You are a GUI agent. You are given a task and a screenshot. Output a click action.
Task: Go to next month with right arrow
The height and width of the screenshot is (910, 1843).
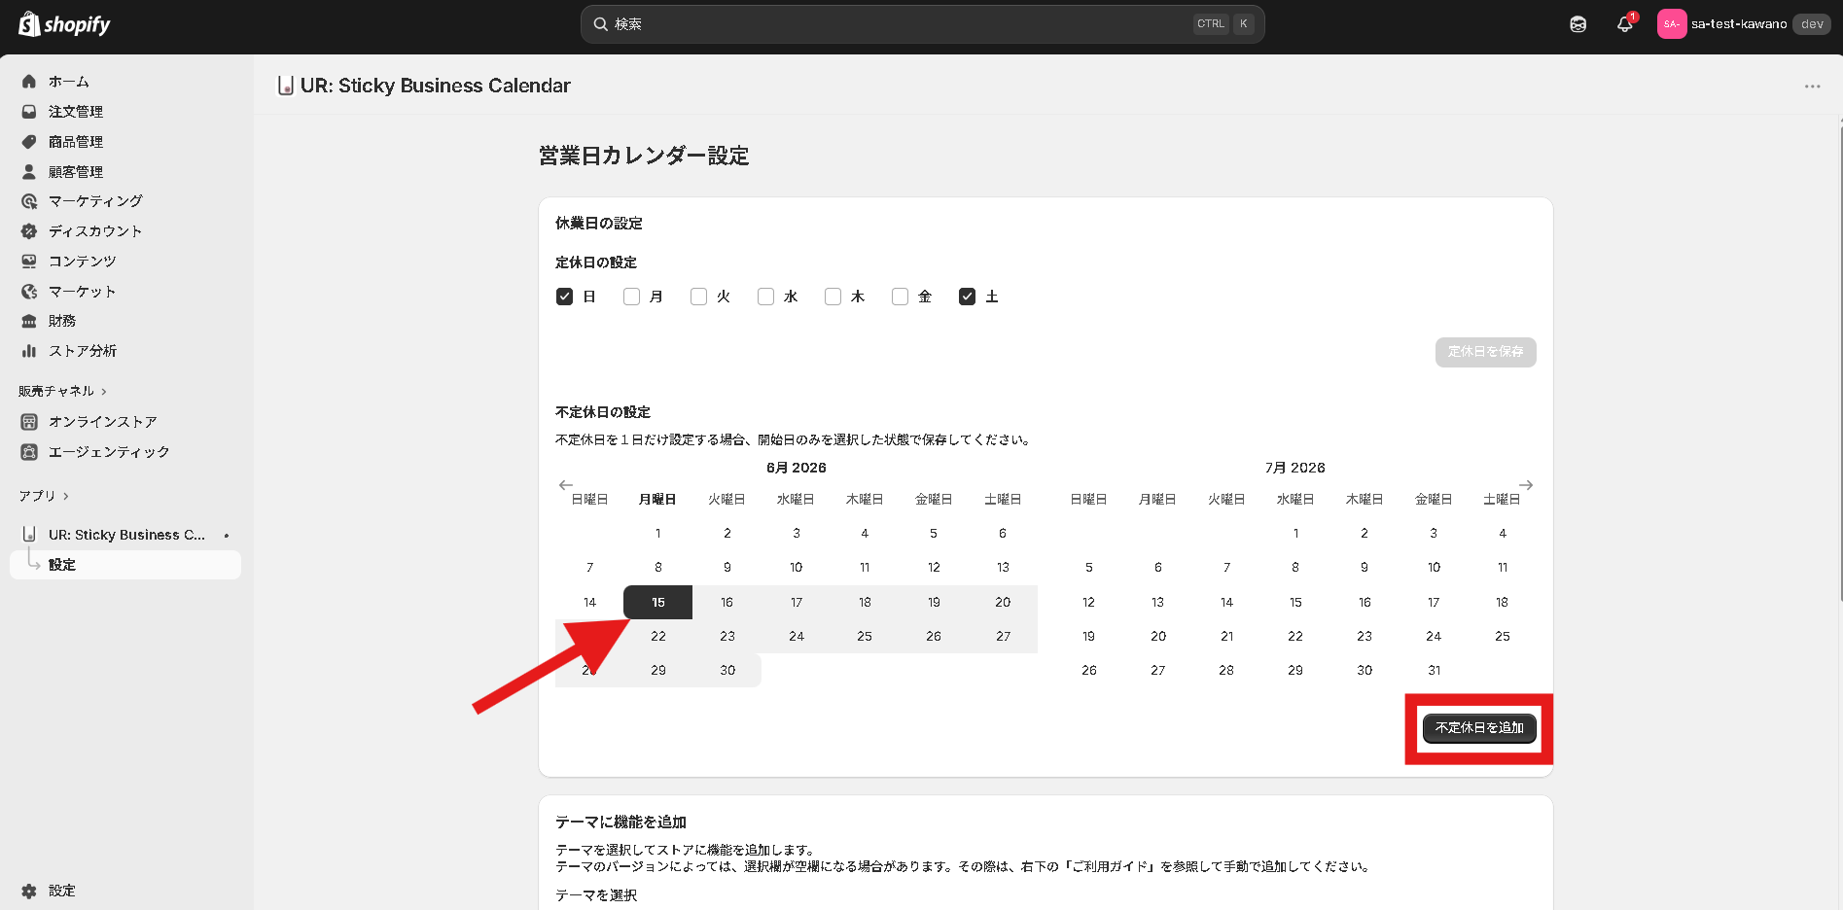tap(1526, 485)
